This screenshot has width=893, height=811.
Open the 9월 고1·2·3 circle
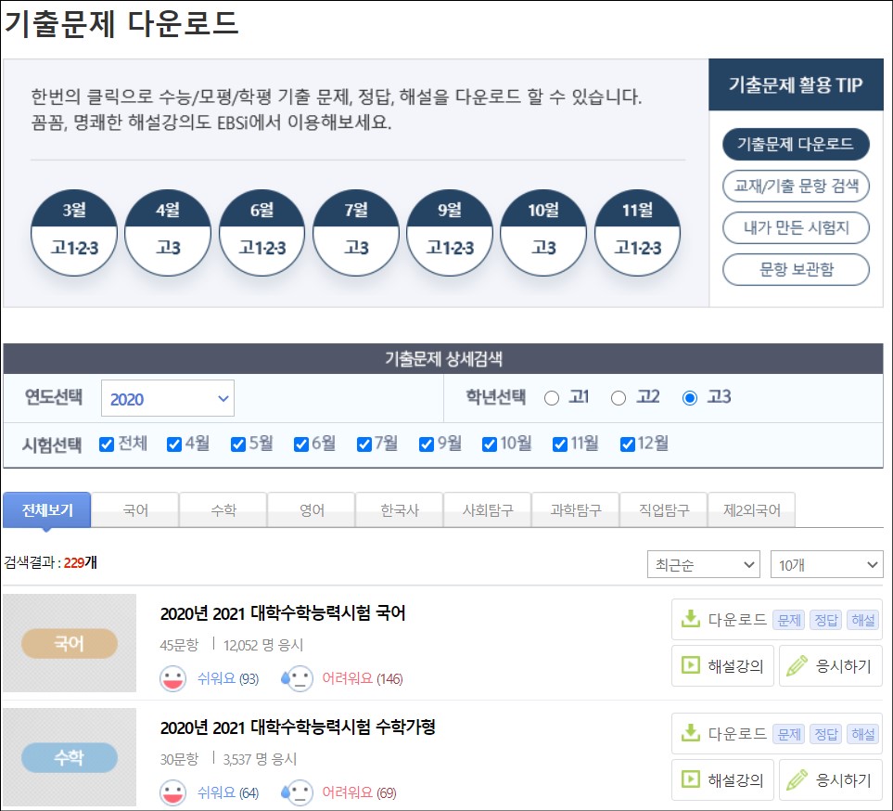(450, 233)
